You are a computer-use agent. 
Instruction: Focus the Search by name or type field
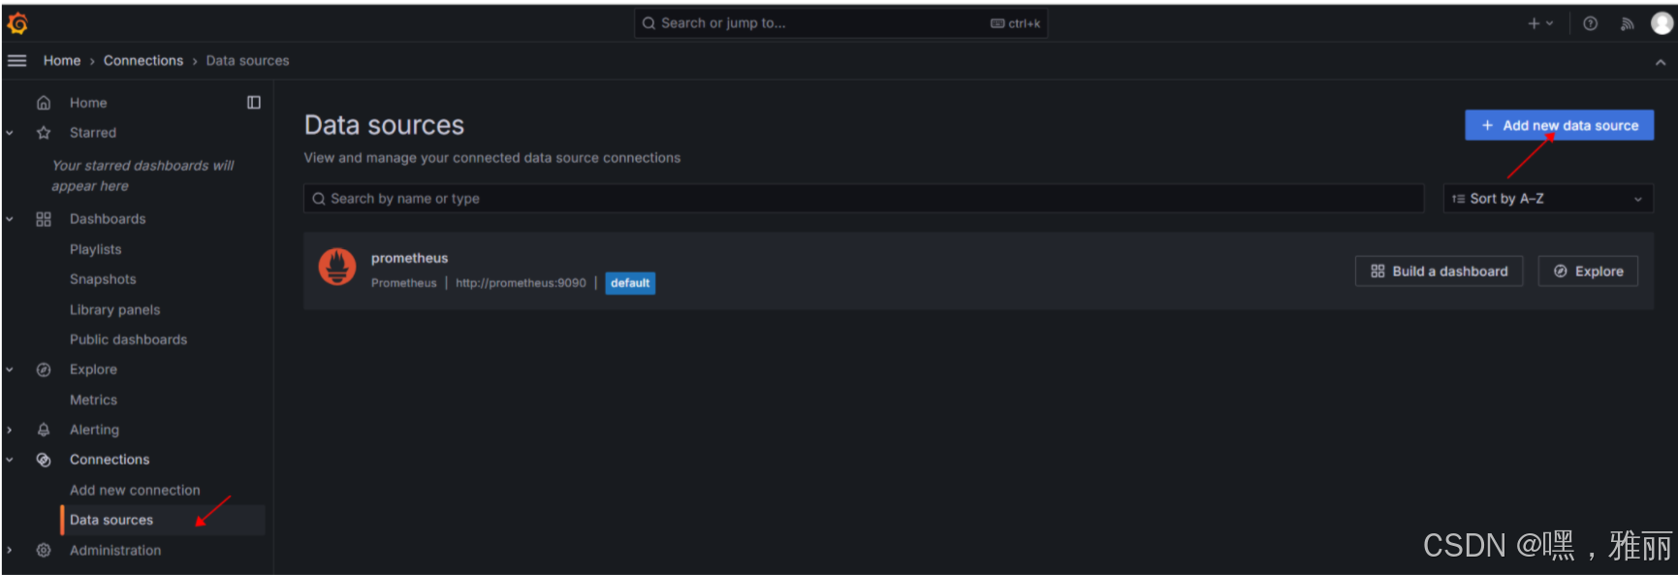pyautogui.click(x=864, y=199)
